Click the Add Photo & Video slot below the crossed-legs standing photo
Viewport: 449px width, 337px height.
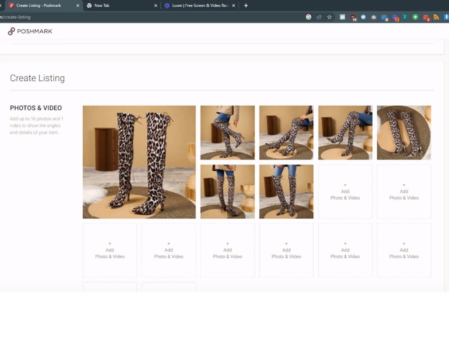pyautogui.click(x=286, y=250)
